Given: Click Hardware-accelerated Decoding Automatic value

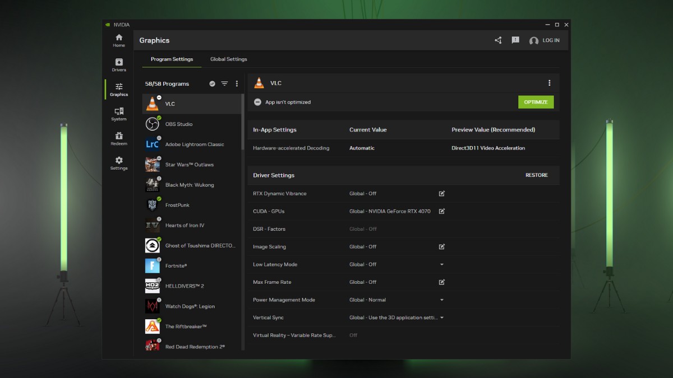Looking at the screenshot, I should tap(362, 148).
